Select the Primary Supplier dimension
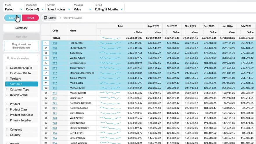The image size is (256, 144). [22, 120]
